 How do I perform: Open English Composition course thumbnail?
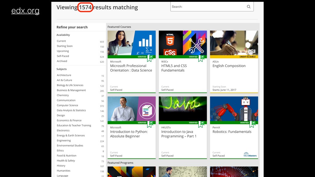[234, 43]
